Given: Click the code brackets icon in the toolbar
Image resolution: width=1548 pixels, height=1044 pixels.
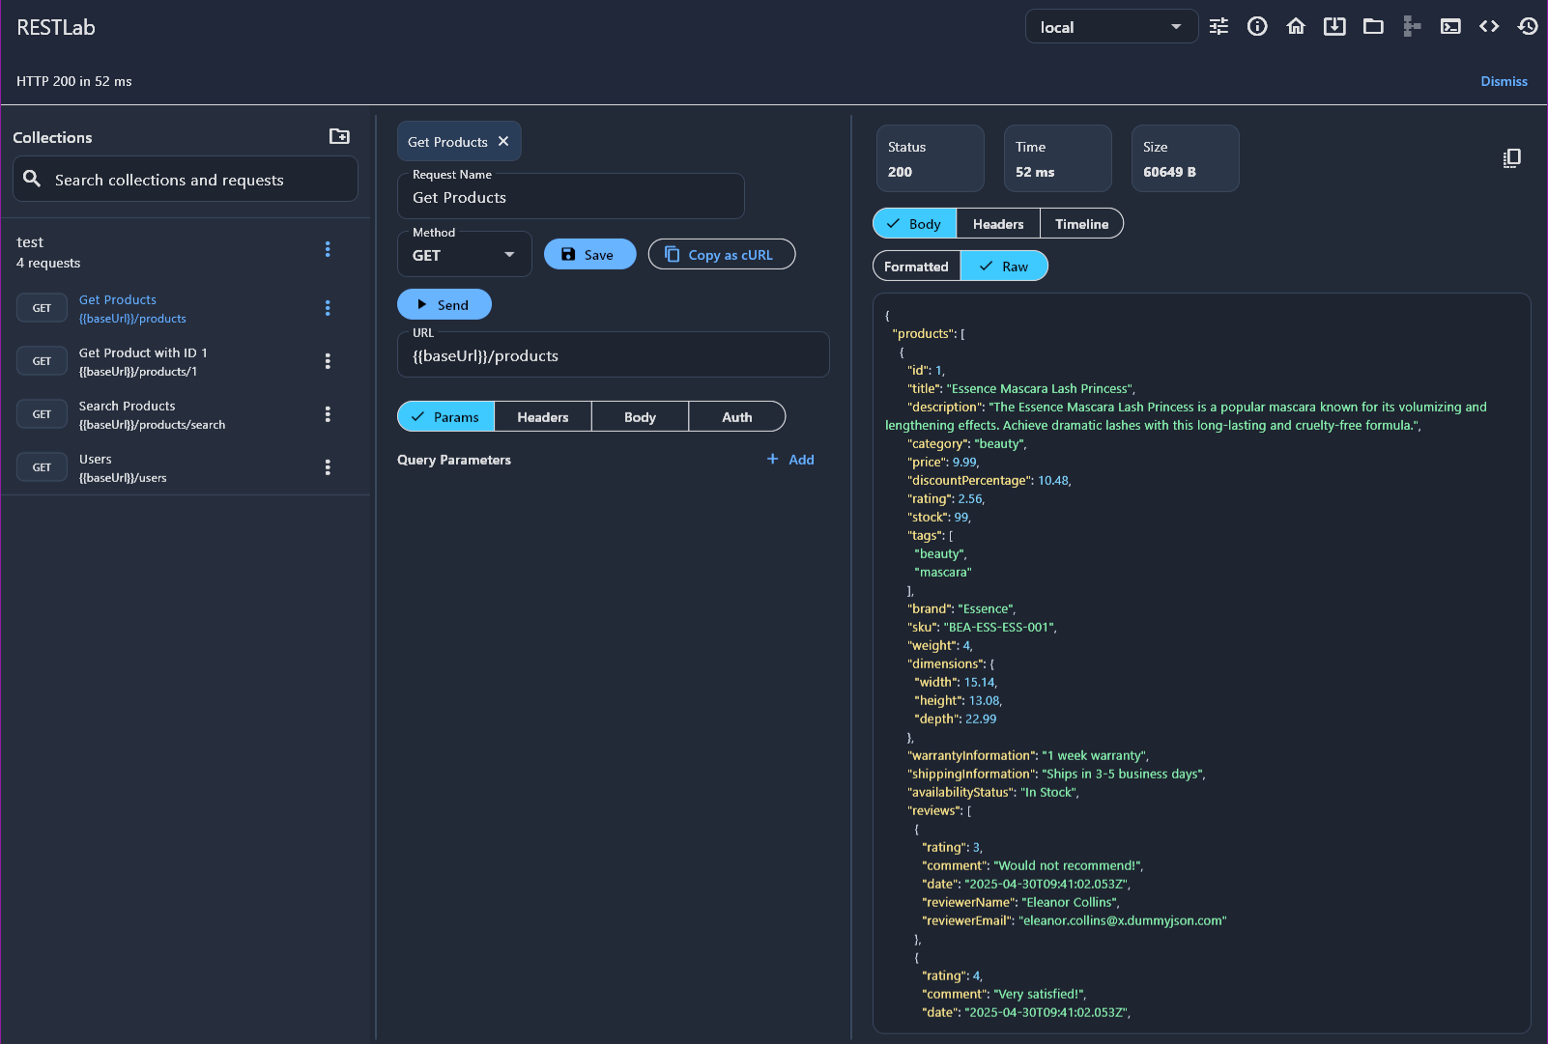Looking at the screenshot, I should pos(1489,27).
